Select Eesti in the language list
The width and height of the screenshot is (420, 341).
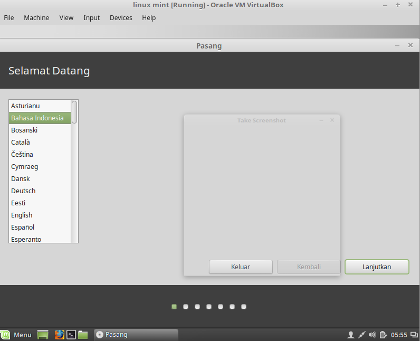[x=40, y=203]
